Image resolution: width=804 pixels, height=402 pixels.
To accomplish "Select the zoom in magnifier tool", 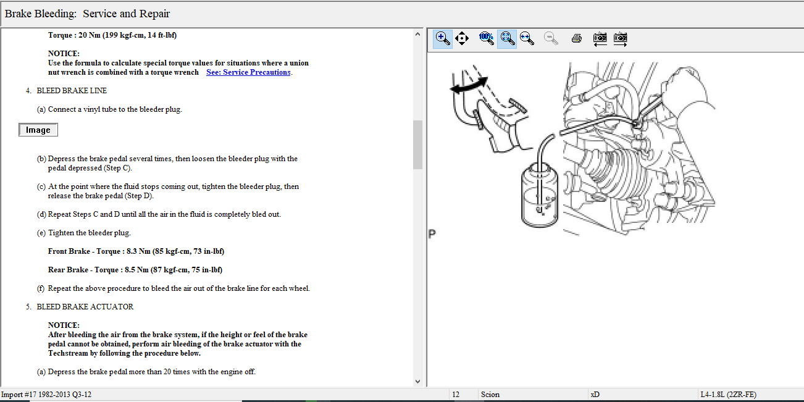I will coord(442,38).
